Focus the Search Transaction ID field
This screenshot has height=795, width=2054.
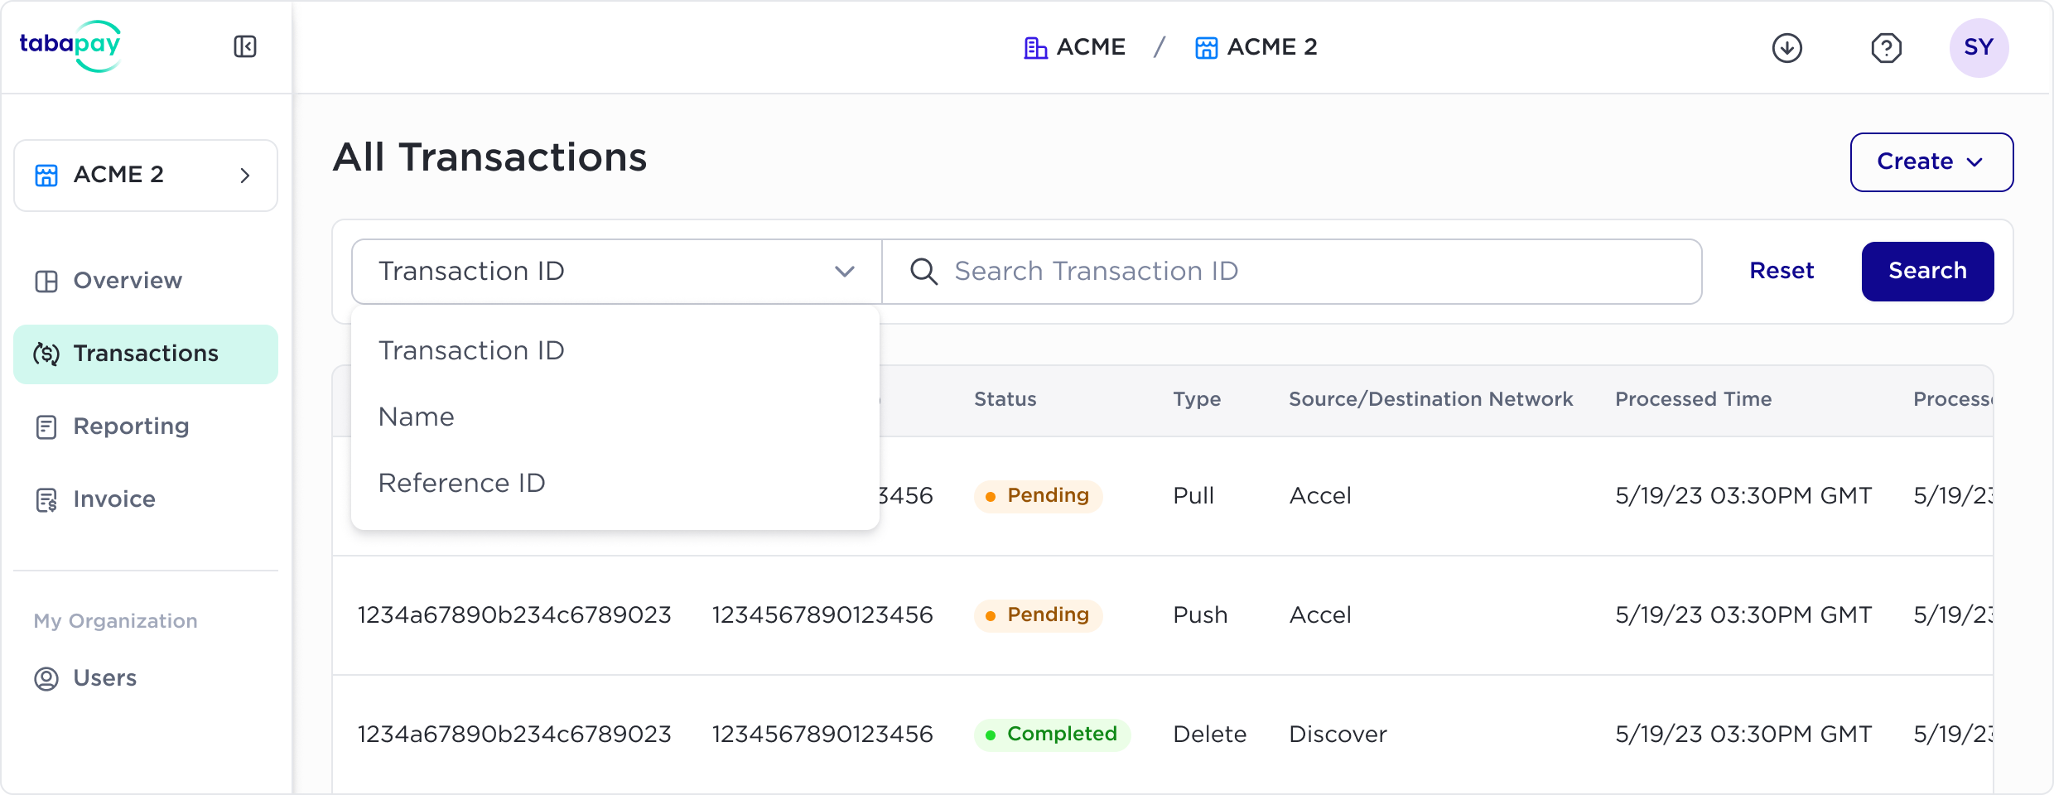(x=1292, y=272)
